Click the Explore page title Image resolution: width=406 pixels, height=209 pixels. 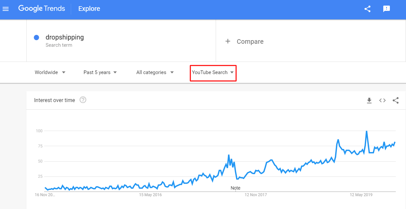89,9
